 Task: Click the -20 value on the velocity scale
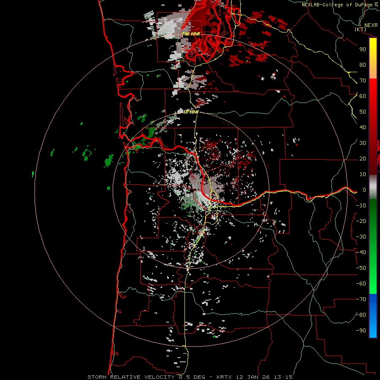coord(361,221)
